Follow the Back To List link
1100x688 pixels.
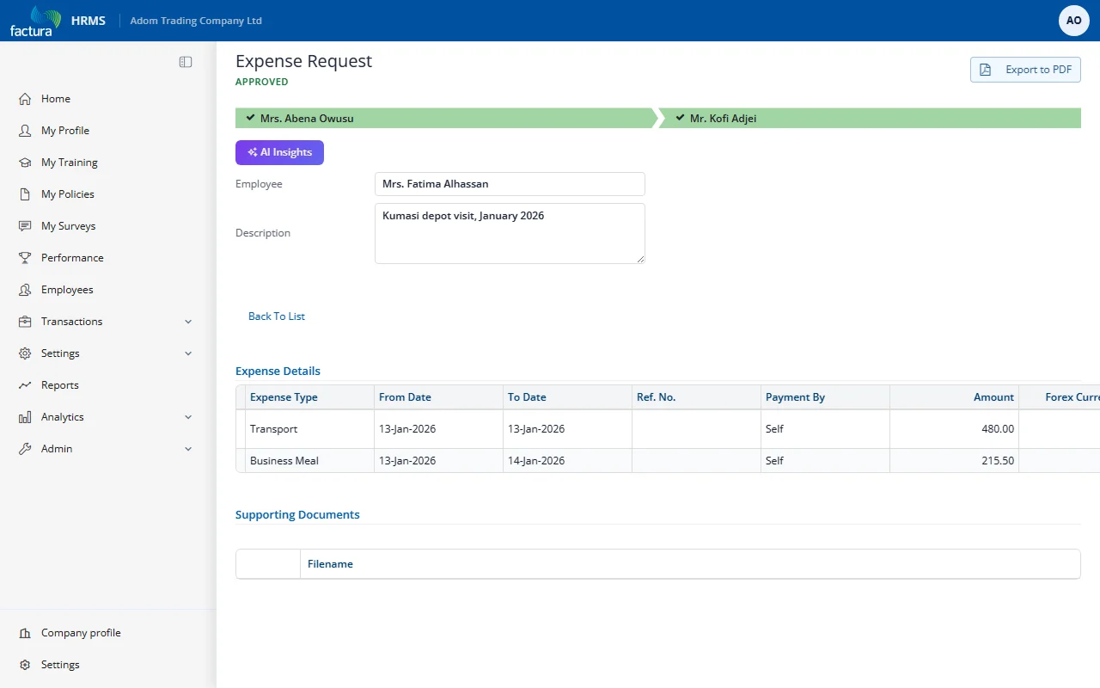(x=277, y=316)
